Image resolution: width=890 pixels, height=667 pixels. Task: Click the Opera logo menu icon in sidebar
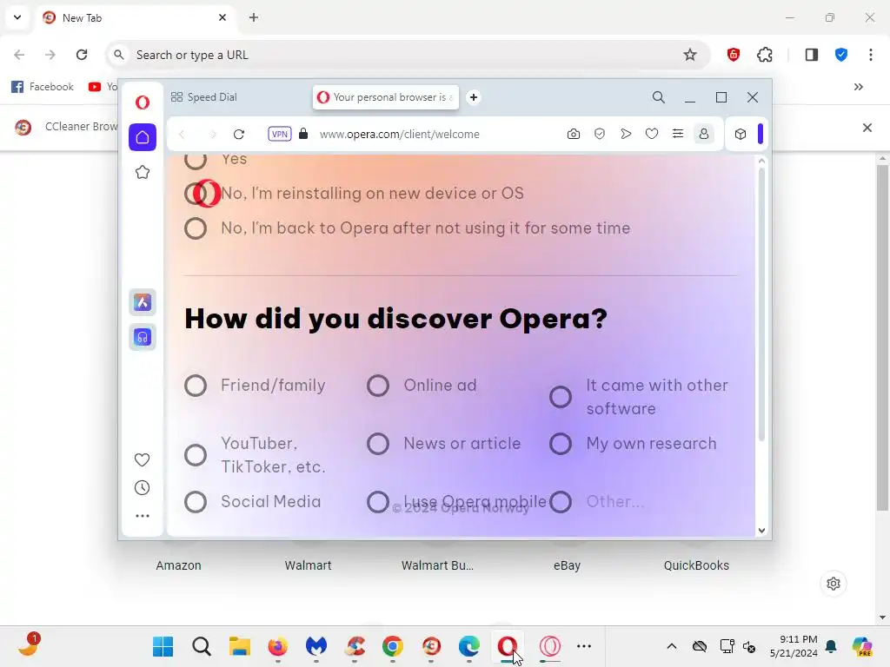point(143,102)
